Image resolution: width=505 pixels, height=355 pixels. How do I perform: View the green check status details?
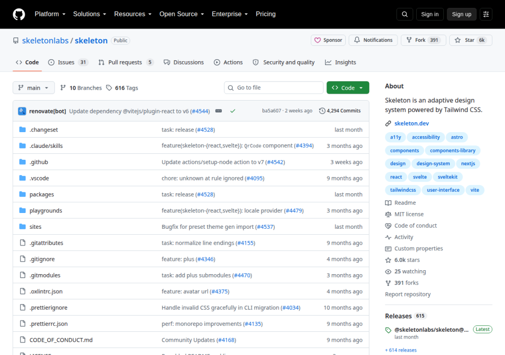click(x=233, y=111)
